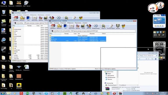Click the Explorer search field
Screen dimensions: 168x95
pyautogui.click(x=150, y=56)
